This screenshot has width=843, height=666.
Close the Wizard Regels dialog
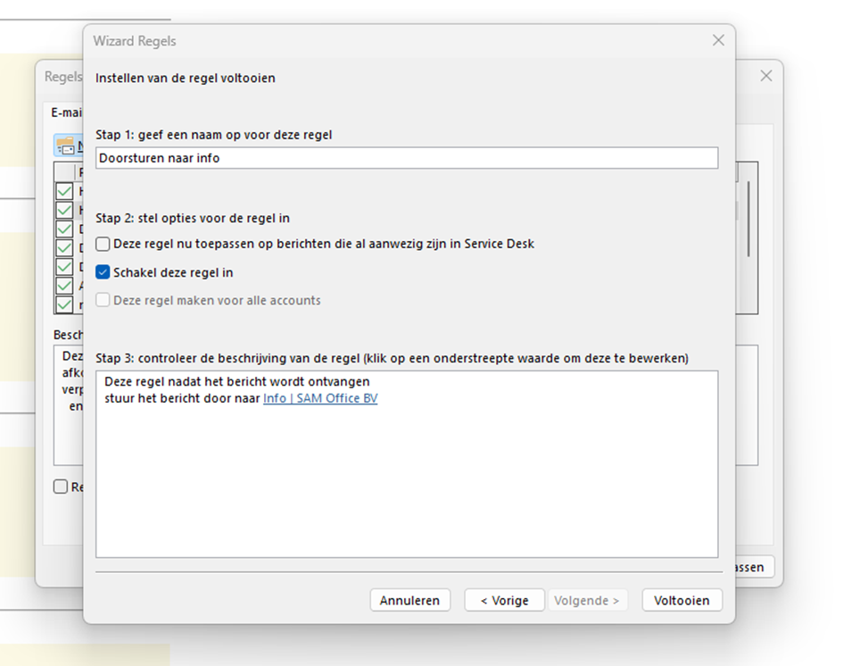tap(718, 40)
